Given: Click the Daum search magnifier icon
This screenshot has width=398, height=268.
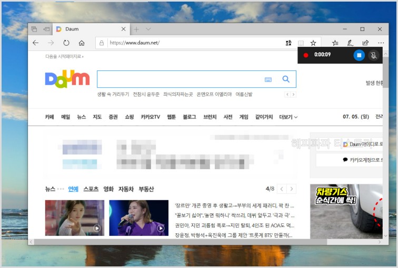Looking at the screenshot, I should [x=286, y=79].
